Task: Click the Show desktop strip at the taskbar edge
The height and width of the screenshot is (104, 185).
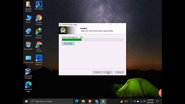Action: tap(161, 101)
